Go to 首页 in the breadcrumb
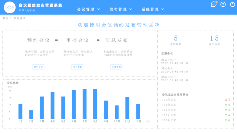 coord(5,18)
